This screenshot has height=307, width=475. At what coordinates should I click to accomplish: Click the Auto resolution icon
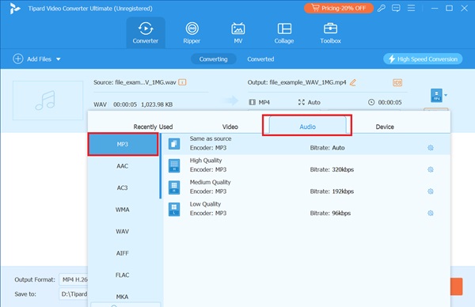tap(302, 102)
